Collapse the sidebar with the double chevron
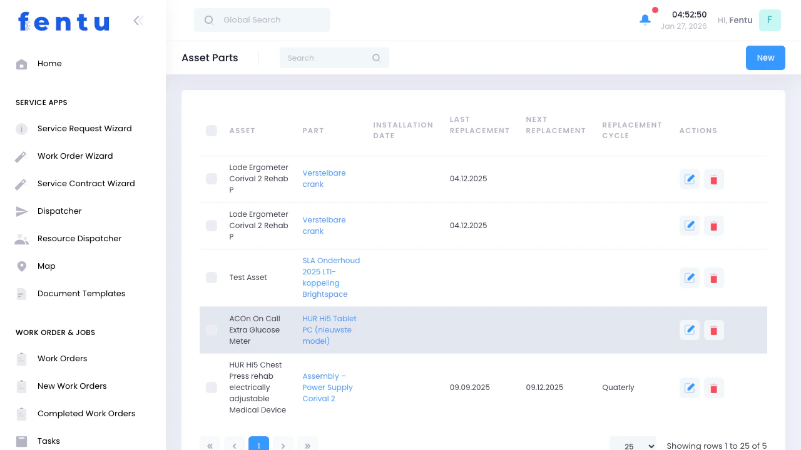This screenshot has height=450, width=801. (x=138, y=20)
